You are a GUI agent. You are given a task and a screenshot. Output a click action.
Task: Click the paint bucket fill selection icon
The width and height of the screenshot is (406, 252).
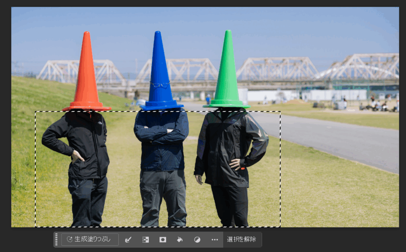click(x=180, y=239)
